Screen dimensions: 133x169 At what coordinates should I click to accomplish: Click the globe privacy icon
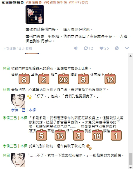pyautogui.click(x=117, y=48)
